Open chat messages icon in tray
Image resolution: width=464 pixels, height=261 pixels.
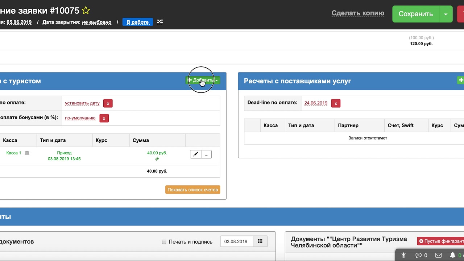(x=419, y=255)
